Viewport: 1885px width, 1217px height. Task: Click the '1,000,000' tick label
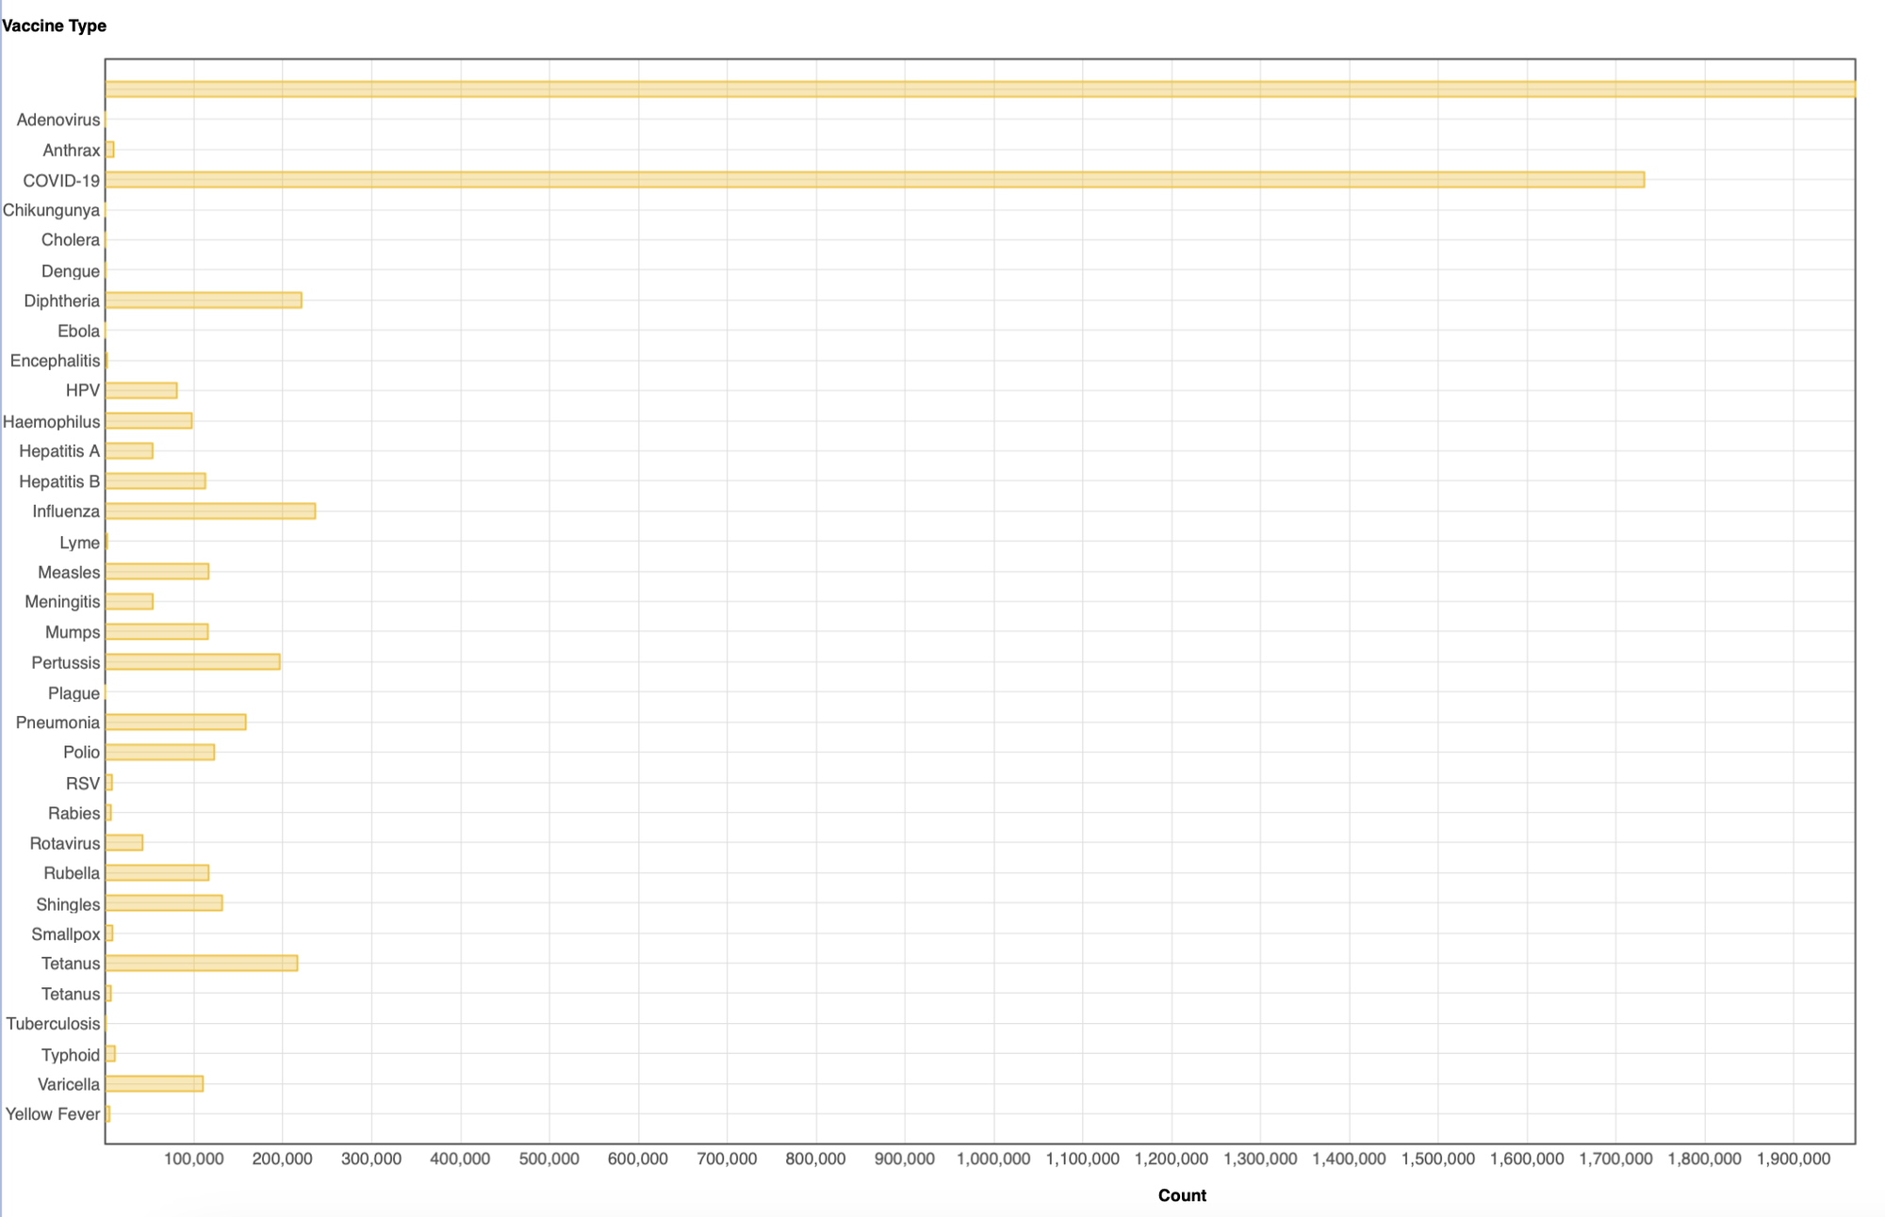pos(993,1159)
